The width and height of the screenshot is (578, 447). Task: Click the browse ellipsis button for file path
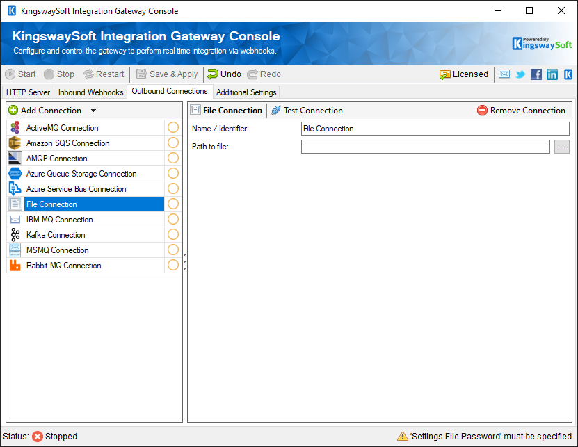point(562,147)
